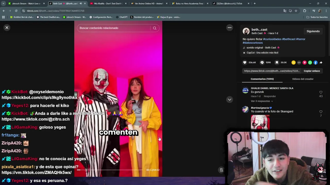This screenshot has width=330, height=185.
Task: Open Chrome three-dot menu
Action: (x=326, y=11)
